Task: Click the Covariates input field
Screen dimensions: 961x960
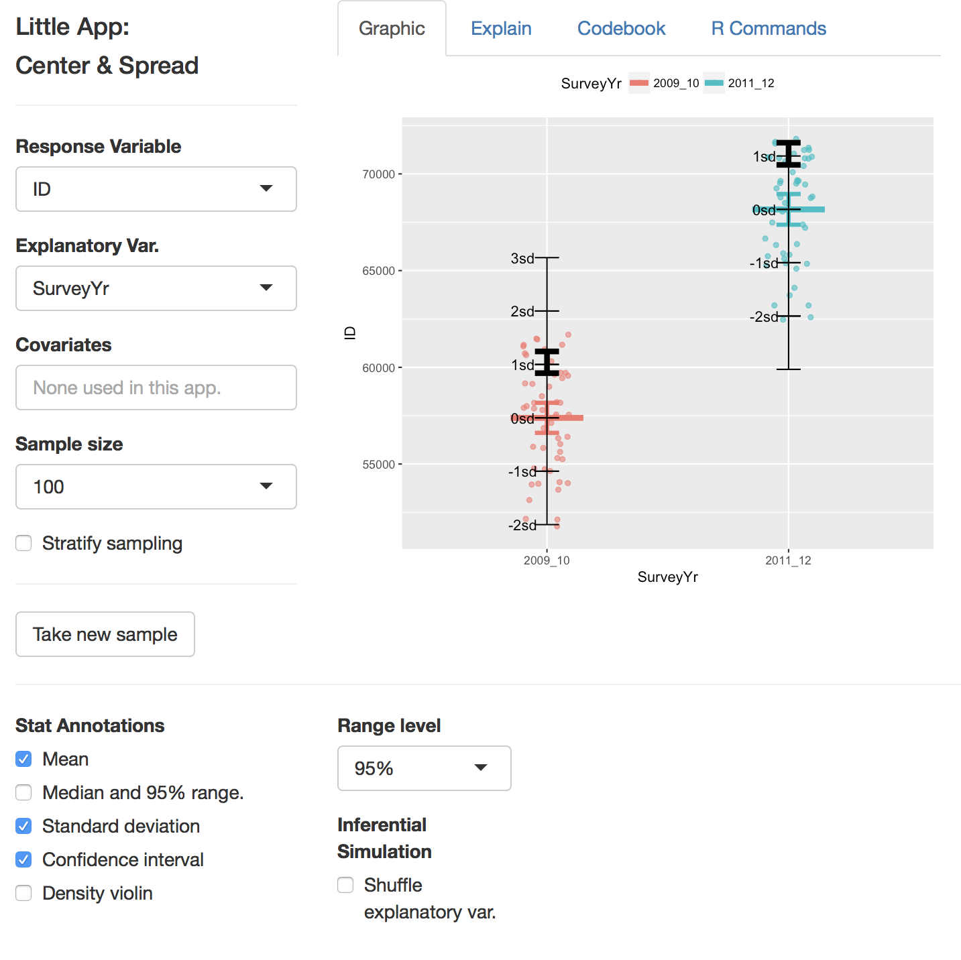Action: 156,387
